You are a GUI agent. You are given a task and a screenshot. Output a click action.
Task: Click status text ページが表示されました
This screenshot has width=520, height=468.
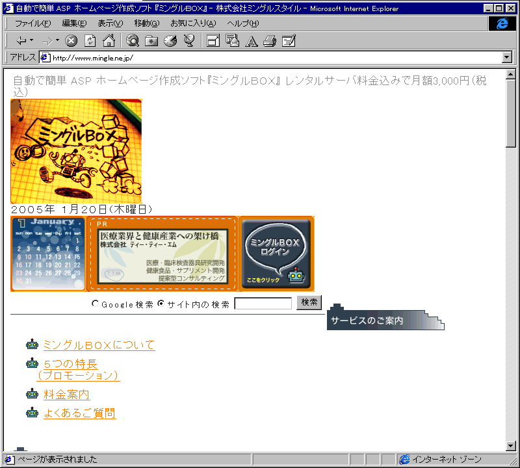click(57, 460)
